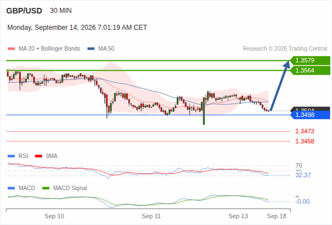The height and width of the screenshot is (225, 332).
Task: Click the 1.3458 red support label
Action: [x=304, y=141]
